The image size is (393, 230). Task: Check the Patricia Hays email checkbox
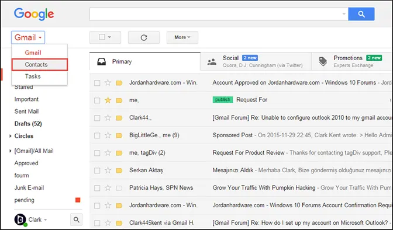[x=97, y=188]
